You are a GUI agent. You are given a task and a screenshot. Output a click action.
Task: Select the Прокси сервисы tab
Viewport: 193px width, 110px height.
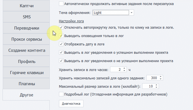26,39
